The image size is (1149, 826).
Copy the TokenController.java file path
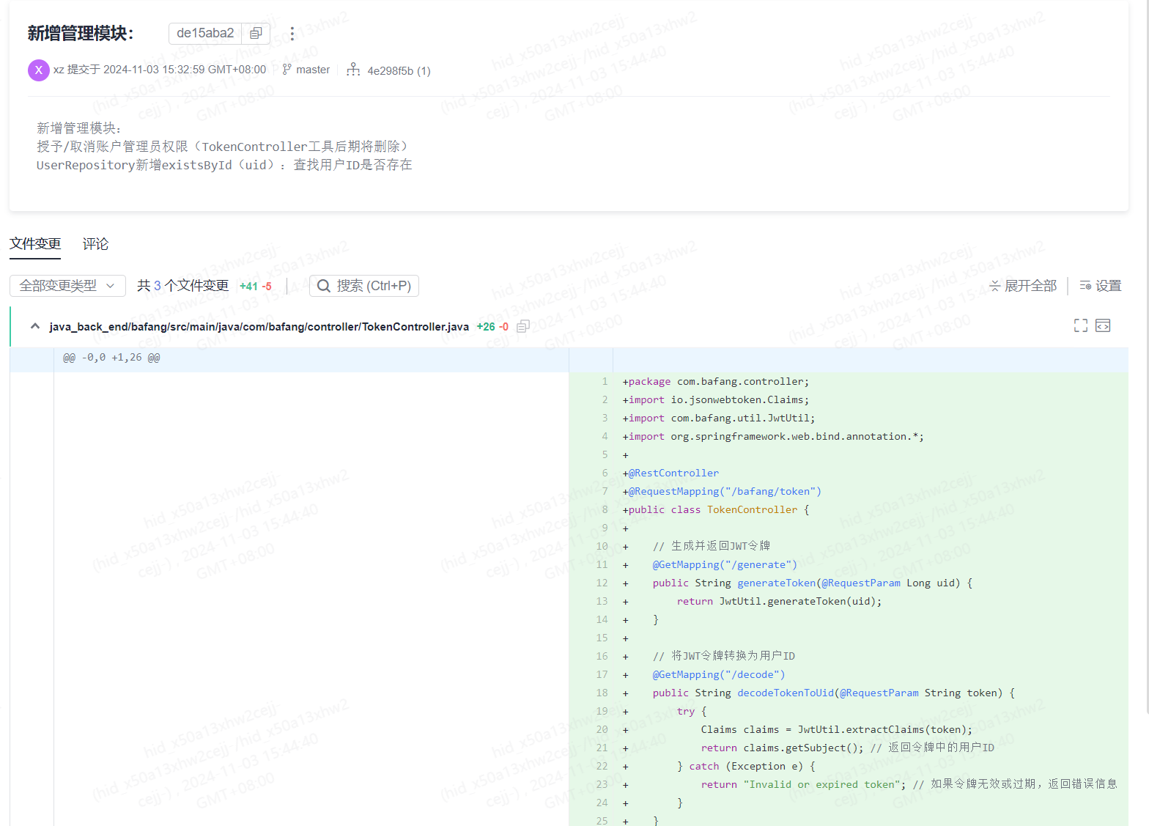coord(522,327)
